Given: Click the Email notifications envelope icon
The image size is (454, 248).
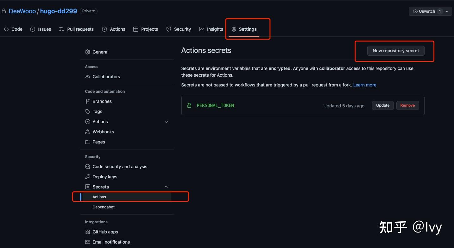Looking at the screenshot, I should point(88,242).
